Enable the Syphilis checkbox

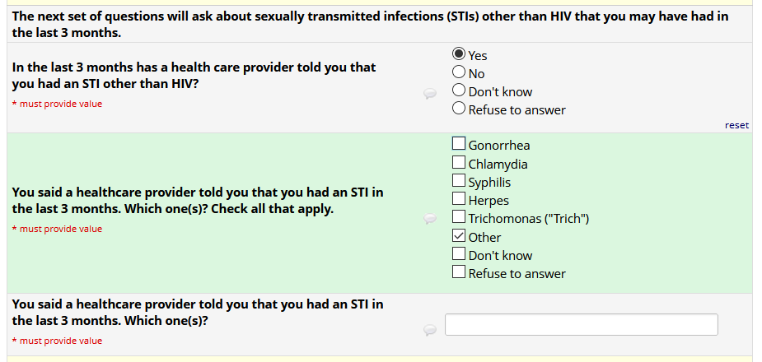(460, 182)
